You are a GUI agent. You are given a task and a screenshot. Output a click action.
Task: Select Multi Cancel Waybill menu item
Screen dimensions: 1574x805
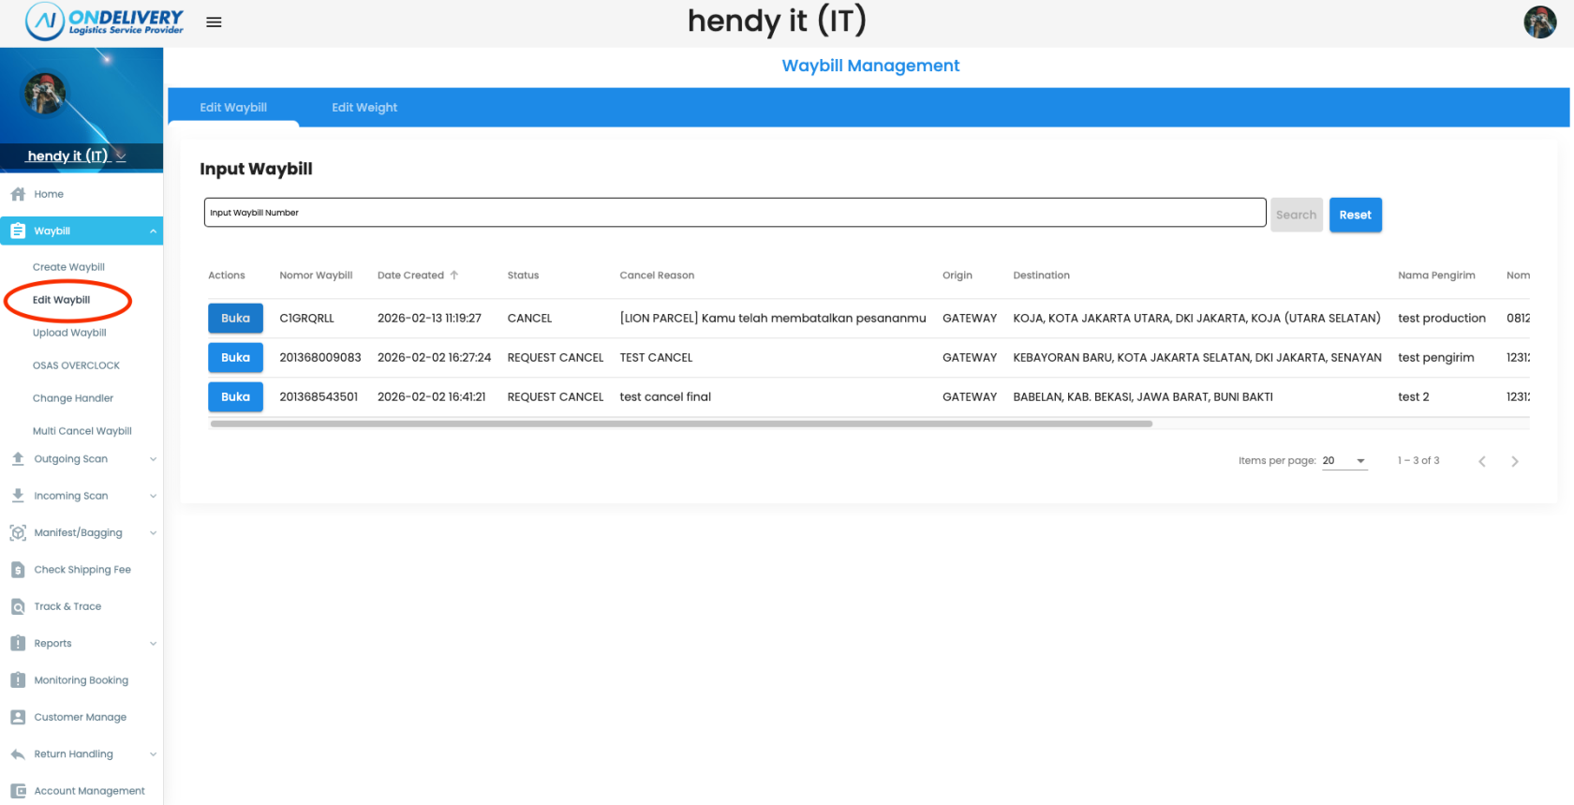[82, 431]
